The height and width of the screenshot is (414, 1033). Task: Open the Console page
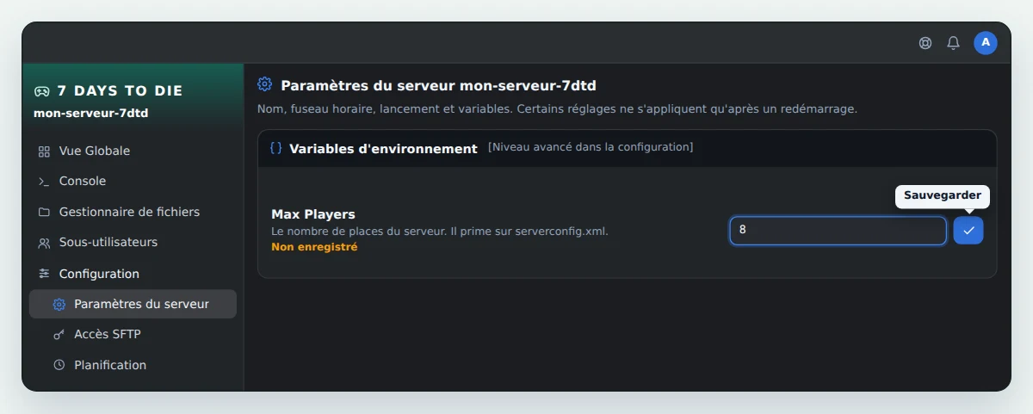tap(133, 182)
